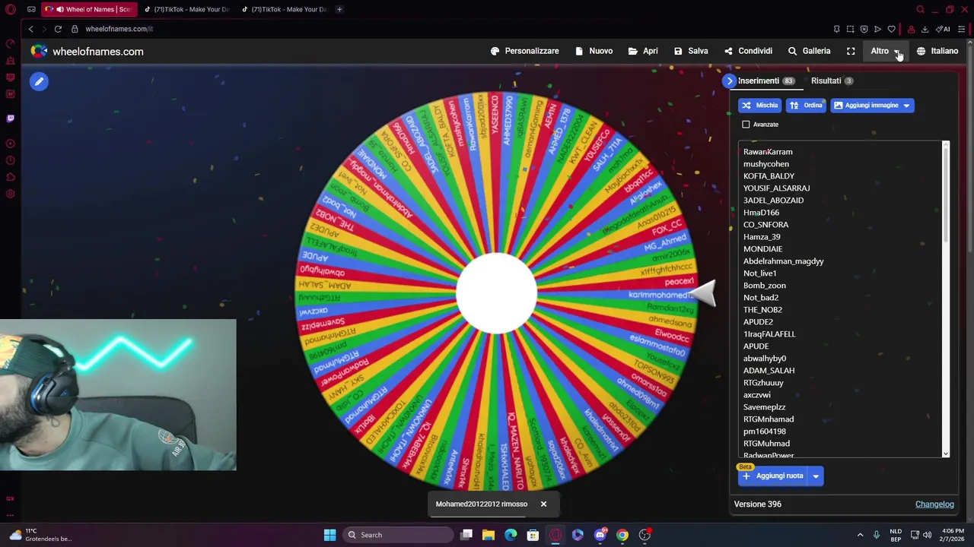Image resolution: width=974 pixels, height=547 pixels.
Task: Dismiss the Mohamed20122012 rimosso notification
Action: pos(543,504)
